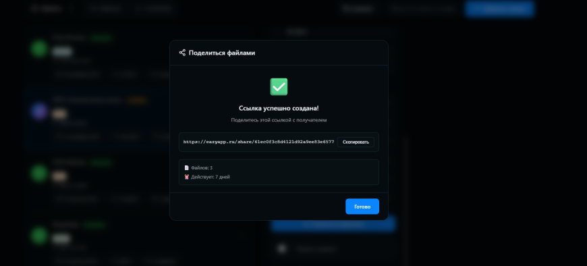
Task: Click the Скопировать button to copy link
Action: 356,142
